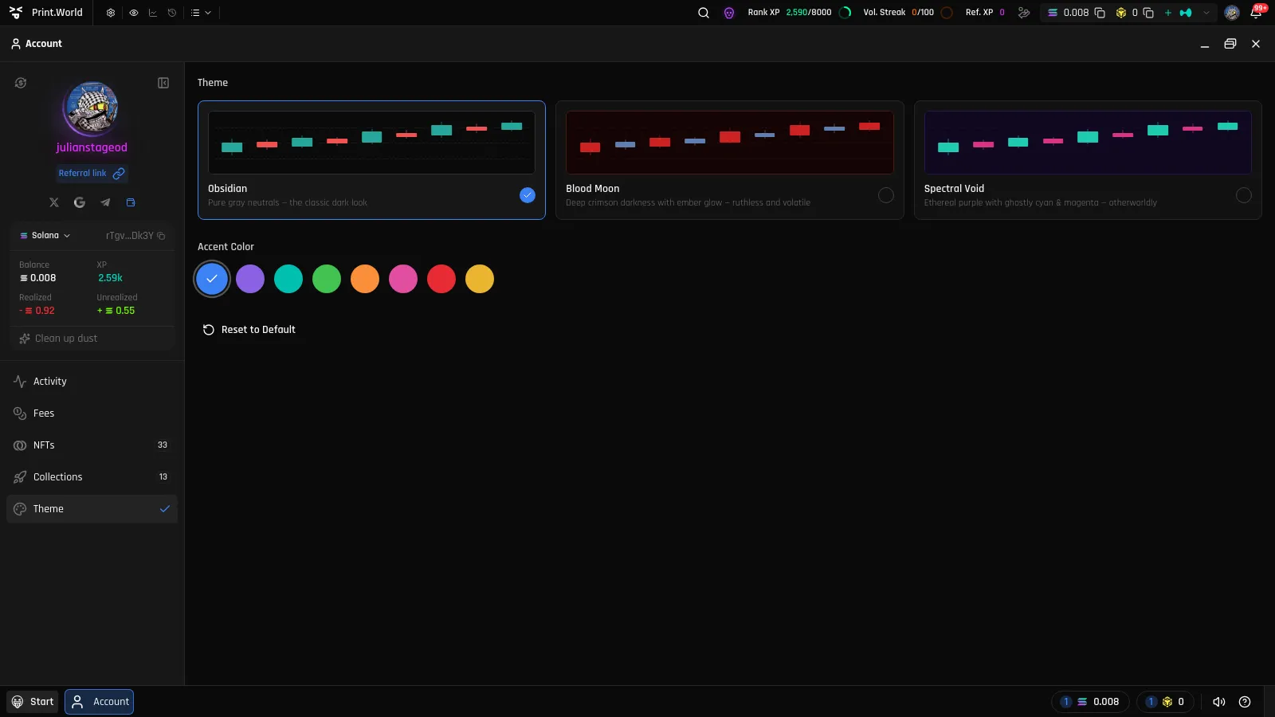Open the Collections section
1275x717 pixels.
[x=92, y=477]
